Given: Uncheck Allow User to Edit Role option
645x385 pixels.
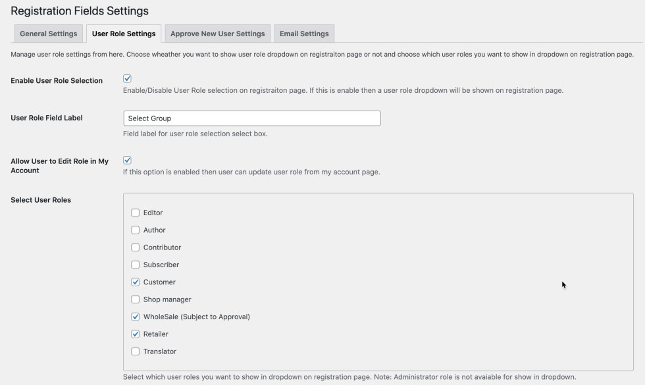Looking at the screenshot, I should pyautogui.click(x=128, y=159).
